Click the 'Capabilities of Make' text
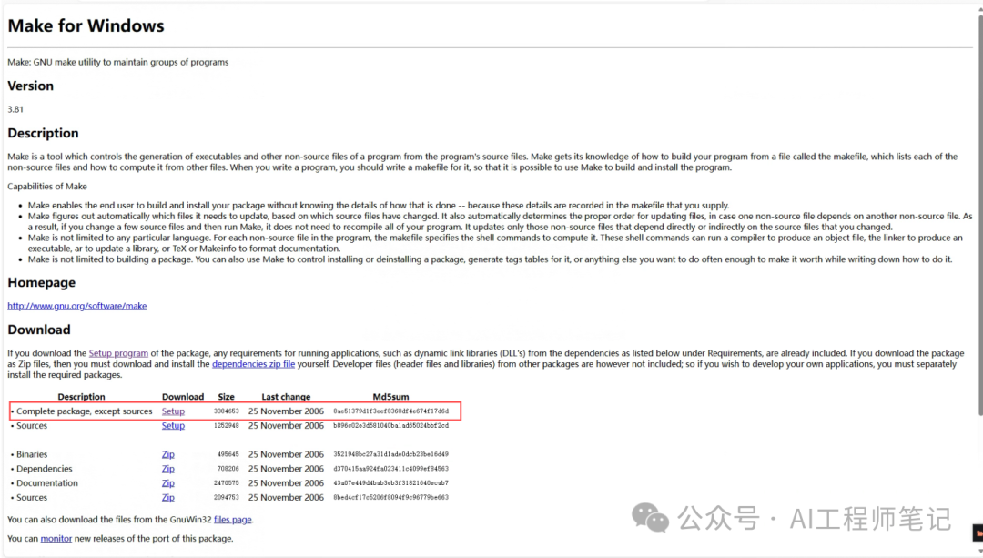Screen dimensions: 983x558 pos(47,187)
